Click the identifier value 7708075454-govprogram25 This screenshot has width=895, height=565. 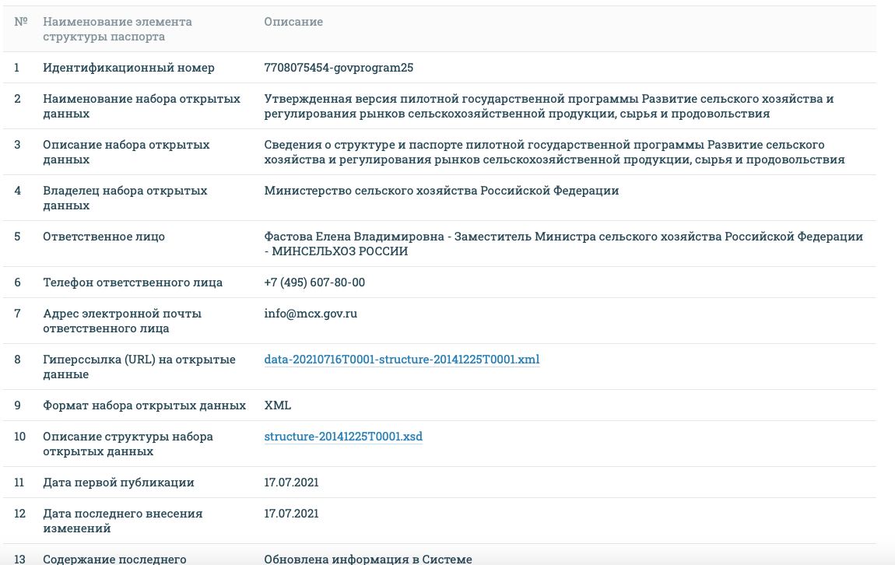339,68
